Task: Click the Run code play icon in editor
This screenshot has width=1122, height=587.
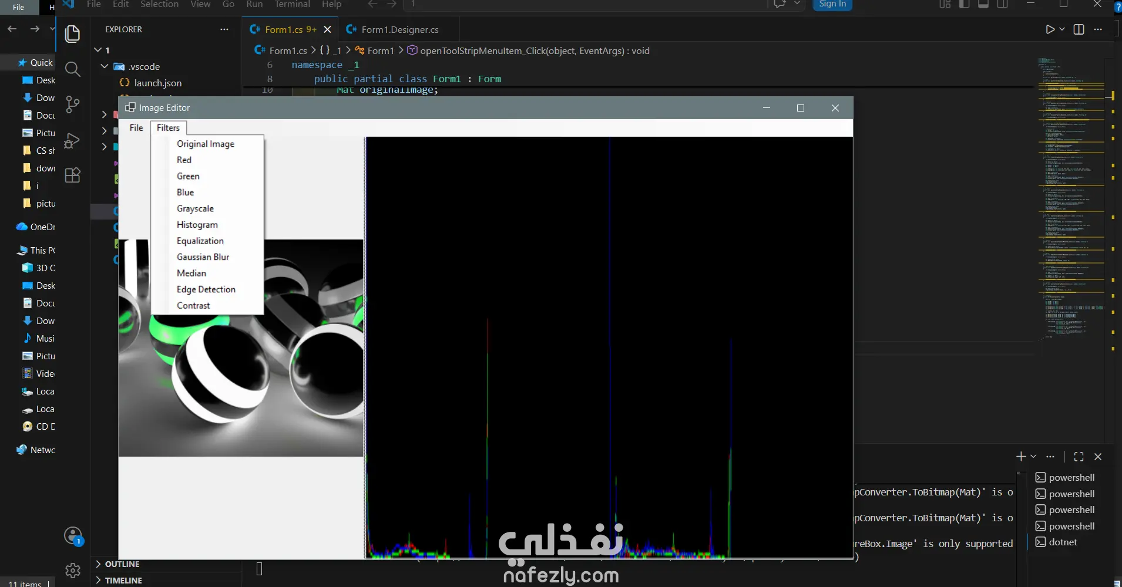Action: 1050,29
